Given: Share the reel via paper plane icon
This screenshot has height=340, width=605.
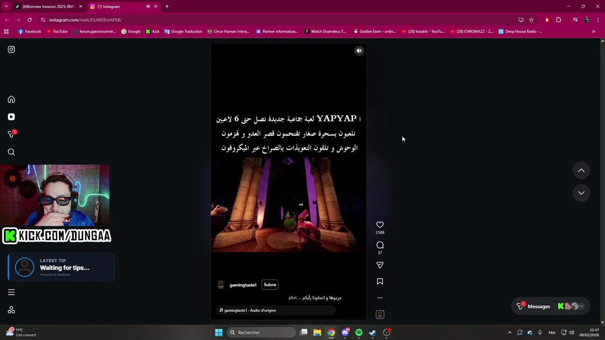Looking at the screenshot, I should 380,265.
